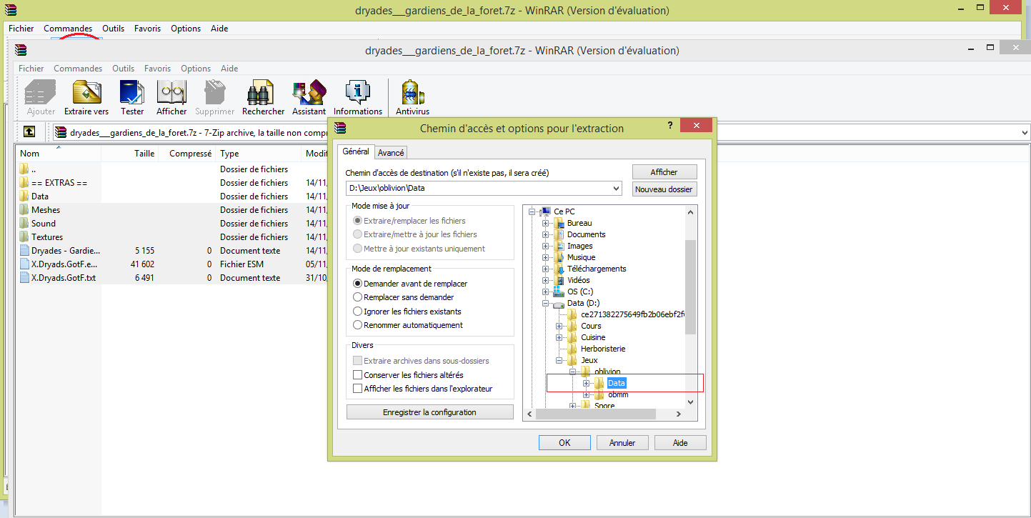Open the Assistant wizard icon

(x=309, y=92)
